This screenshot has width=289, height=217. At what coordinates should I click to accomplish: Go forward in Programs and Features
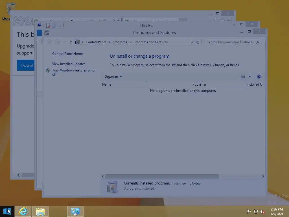point(58,42)
